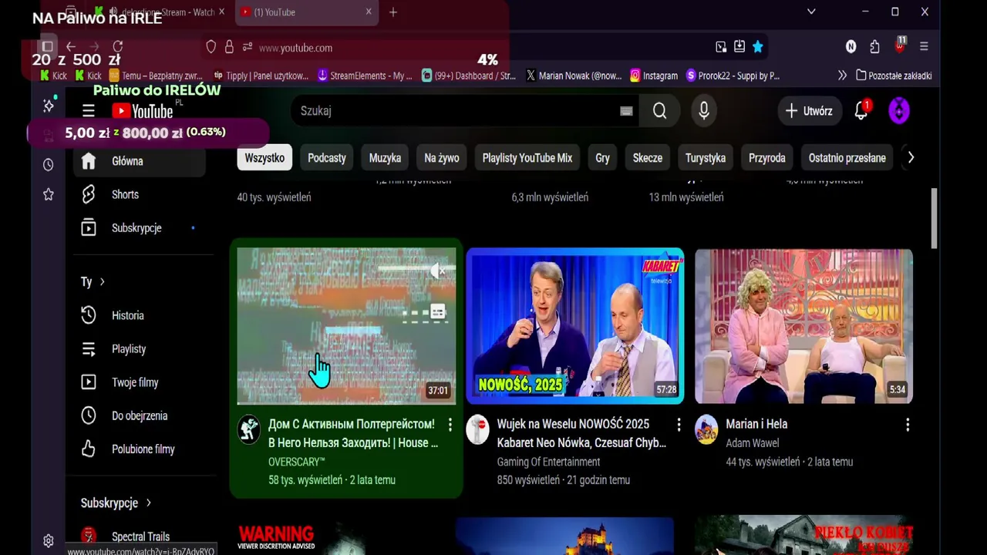Screen dimensions: 987x555
Task: Click the Marian i Hela title
Action: click(756, 424)
